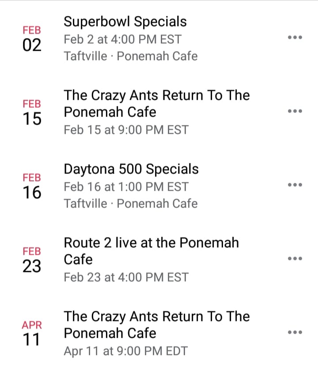
Task: Open three-dot menu for Route 2 live event
Action: pos(295,258)
